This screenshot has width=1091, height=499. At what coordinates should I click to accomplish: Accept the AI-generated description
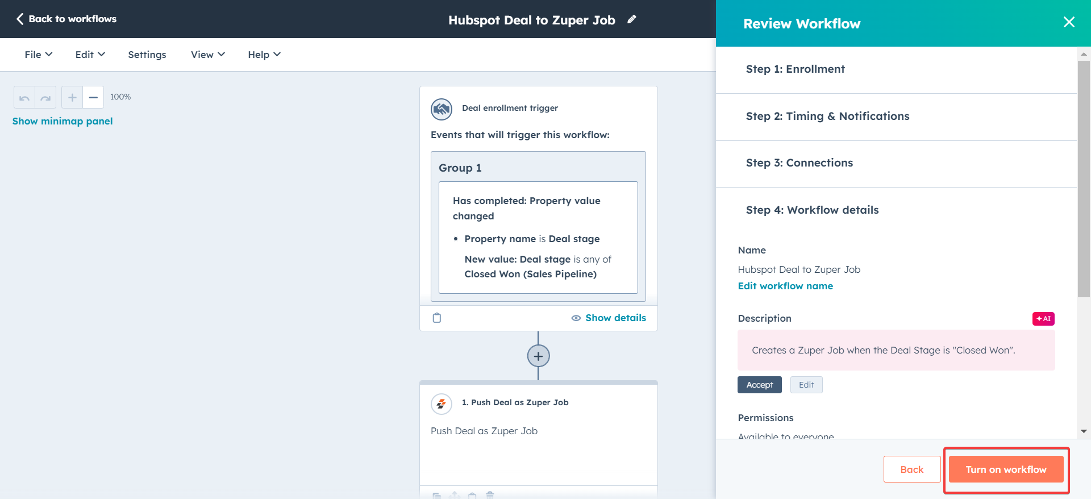759,385
